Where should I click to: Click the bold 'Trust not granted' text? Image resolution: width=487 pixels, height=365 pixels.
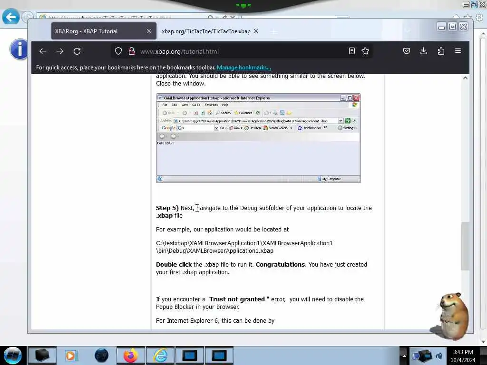coord(237,299)
